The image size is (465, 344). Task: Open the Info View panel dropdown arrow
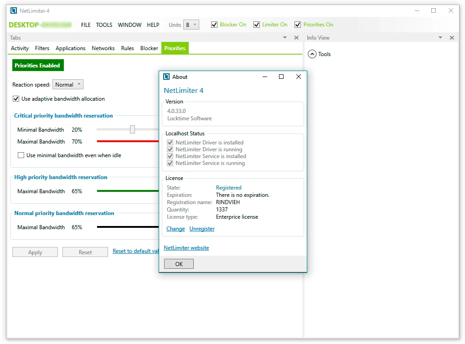pos(440,38)
